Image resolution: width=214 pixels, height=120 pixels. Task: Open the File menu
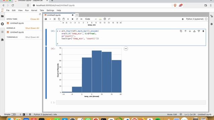click(x=8, y=10)
